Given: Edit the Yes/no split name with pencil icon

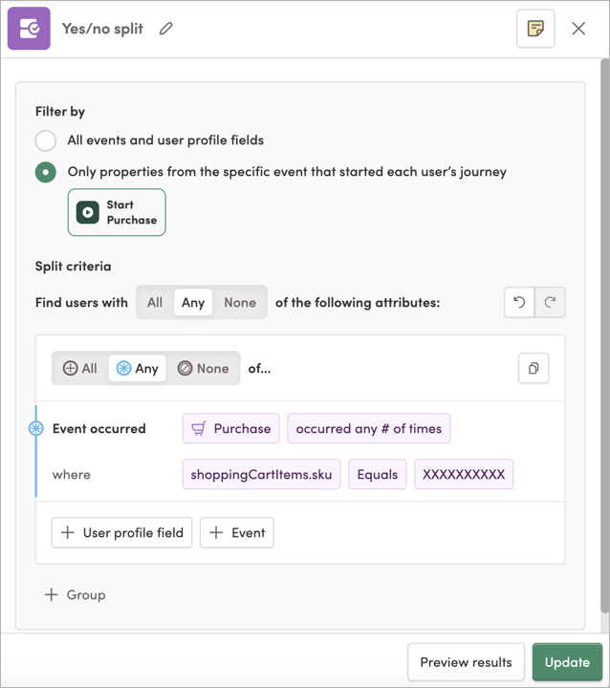Looking at the screenshot, I should (166, 29).
